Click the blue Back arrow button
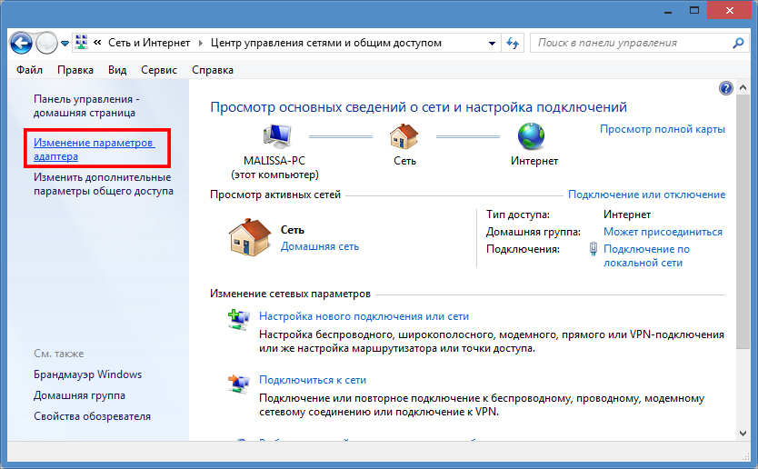758x469 pixels. coord(21,43)
